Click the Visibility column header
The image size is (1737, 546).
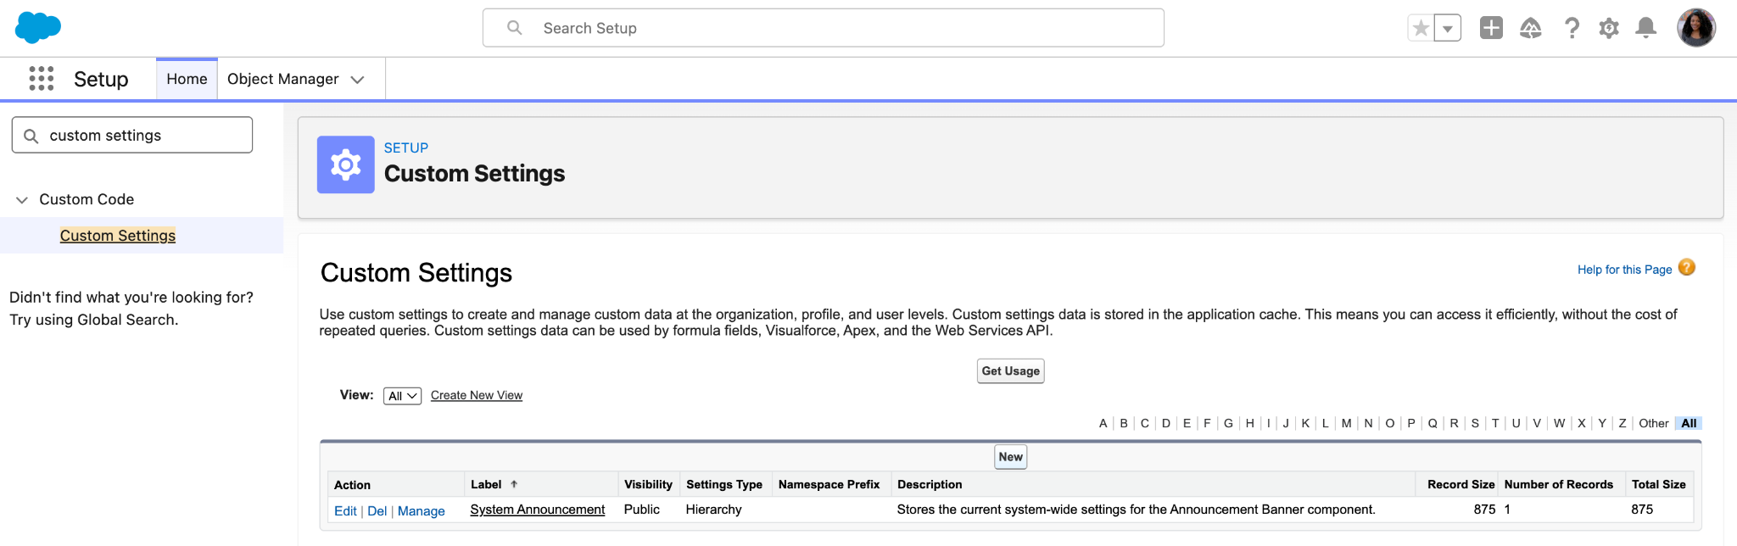pos(648,484)
